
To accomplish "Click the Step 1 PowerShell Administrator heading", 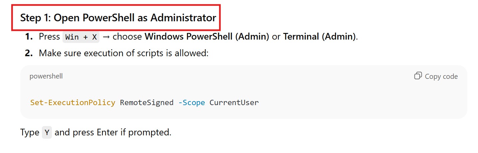I will (118, 18).
